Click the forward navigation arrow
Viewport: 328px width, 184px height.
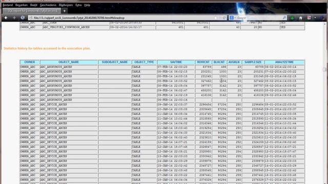click(14, 18)
